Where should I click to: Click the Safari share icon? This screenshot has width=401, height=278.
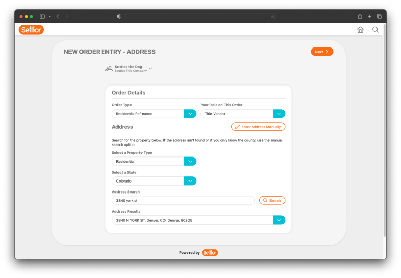click(x=360, y=16)
